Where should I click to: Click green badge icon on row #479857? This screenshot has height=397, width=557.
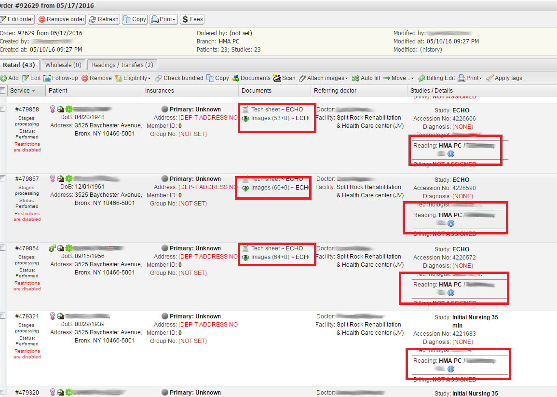[x=68, y=178]
